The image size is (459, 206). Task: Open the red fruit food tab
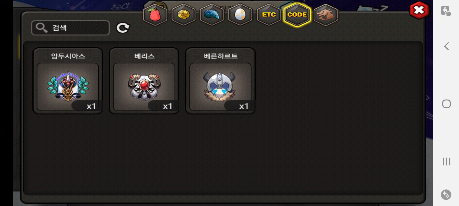pyautogui.click(x=155, y=15)
